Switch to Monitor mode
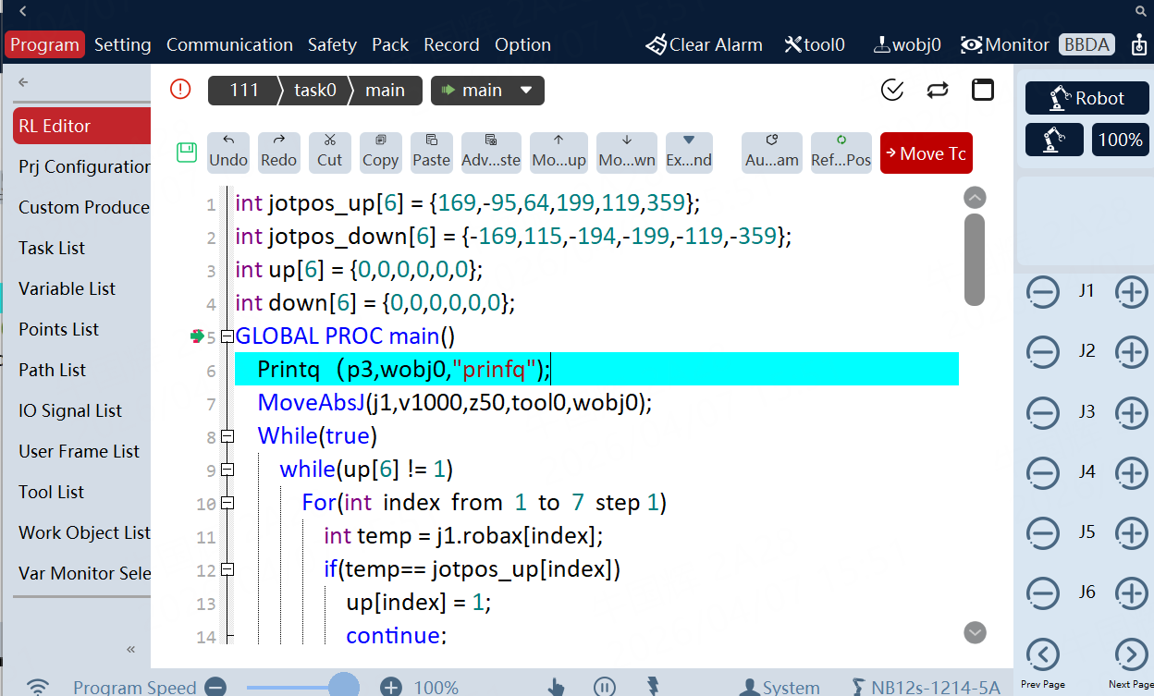Image resolution: width=1154 pixels, height=696 pixels. coord(1004,43)
